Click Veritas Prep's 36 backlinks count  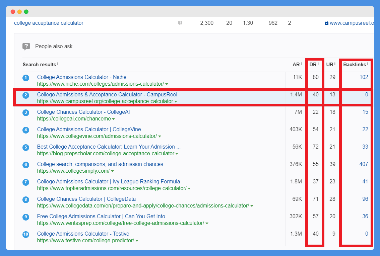[365, 217]
